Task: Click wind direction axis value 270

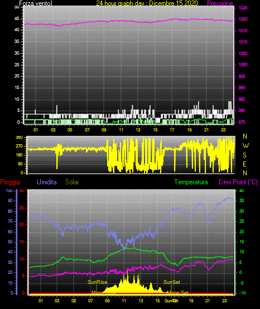Action: coord(19,146)
